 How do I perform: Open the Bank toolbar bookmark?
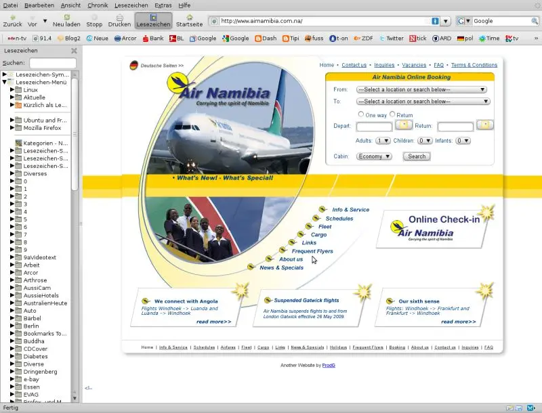pyautogui.click(x=153, y=39)
